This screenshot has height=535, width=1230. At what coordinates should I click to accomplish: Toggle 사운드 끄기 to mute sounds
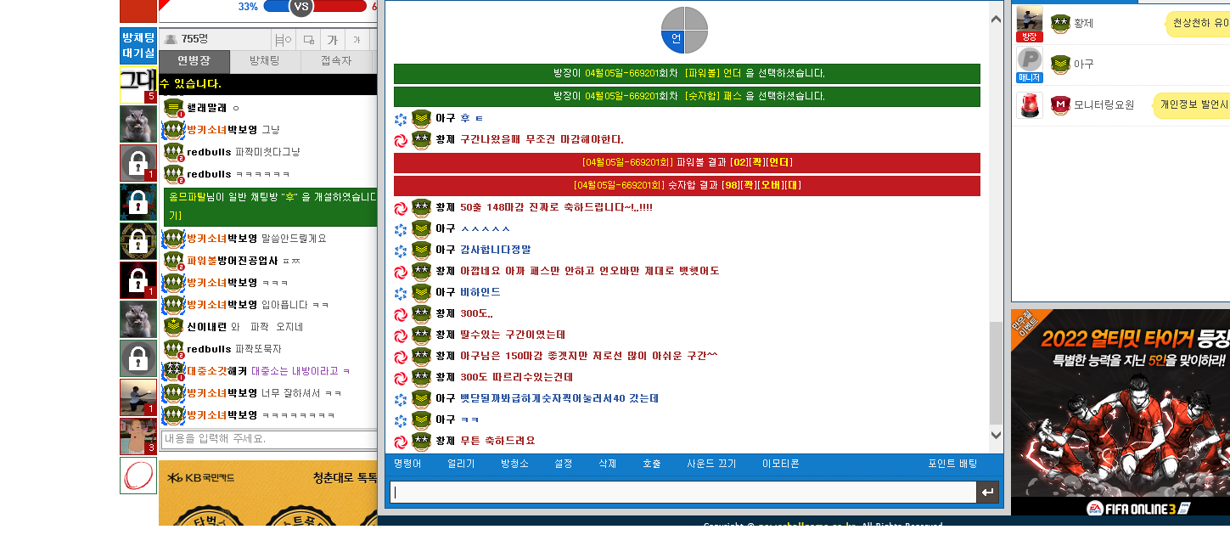tap(711, 464)
